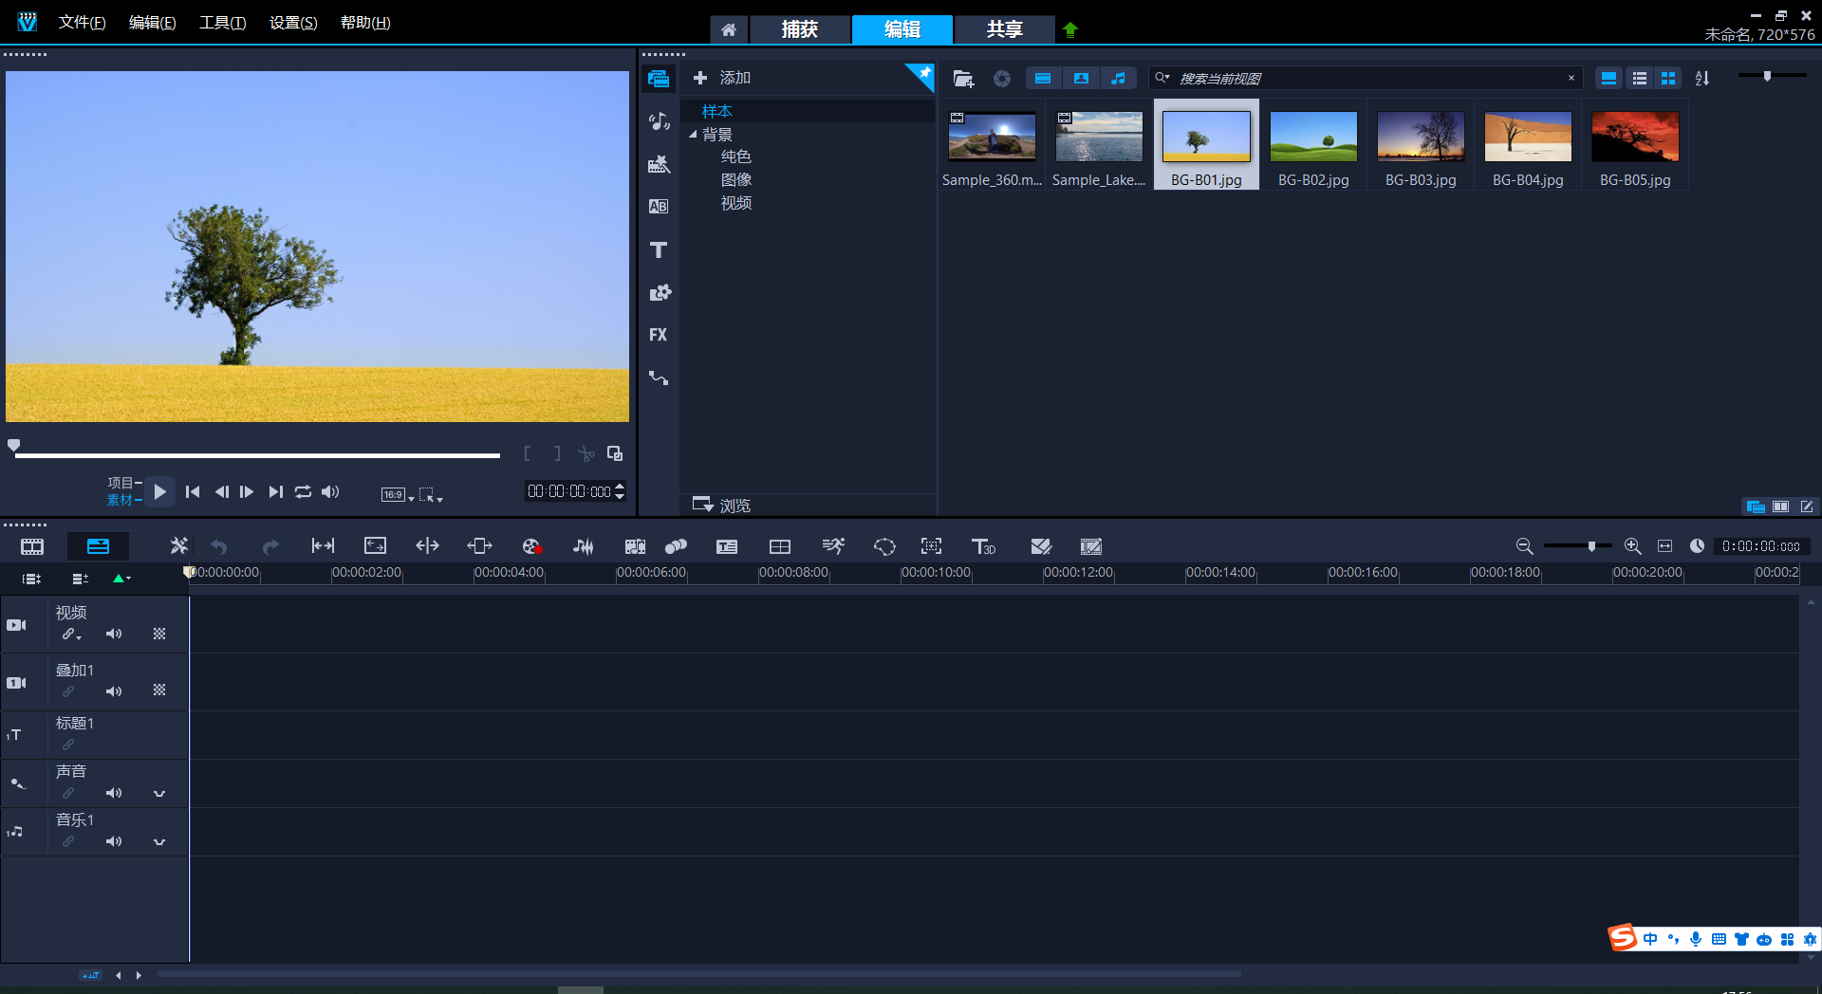This screenshot has height=994, width=1822.
Task: Open the Multi-Camera Editor tool
Action: (780, 546)
